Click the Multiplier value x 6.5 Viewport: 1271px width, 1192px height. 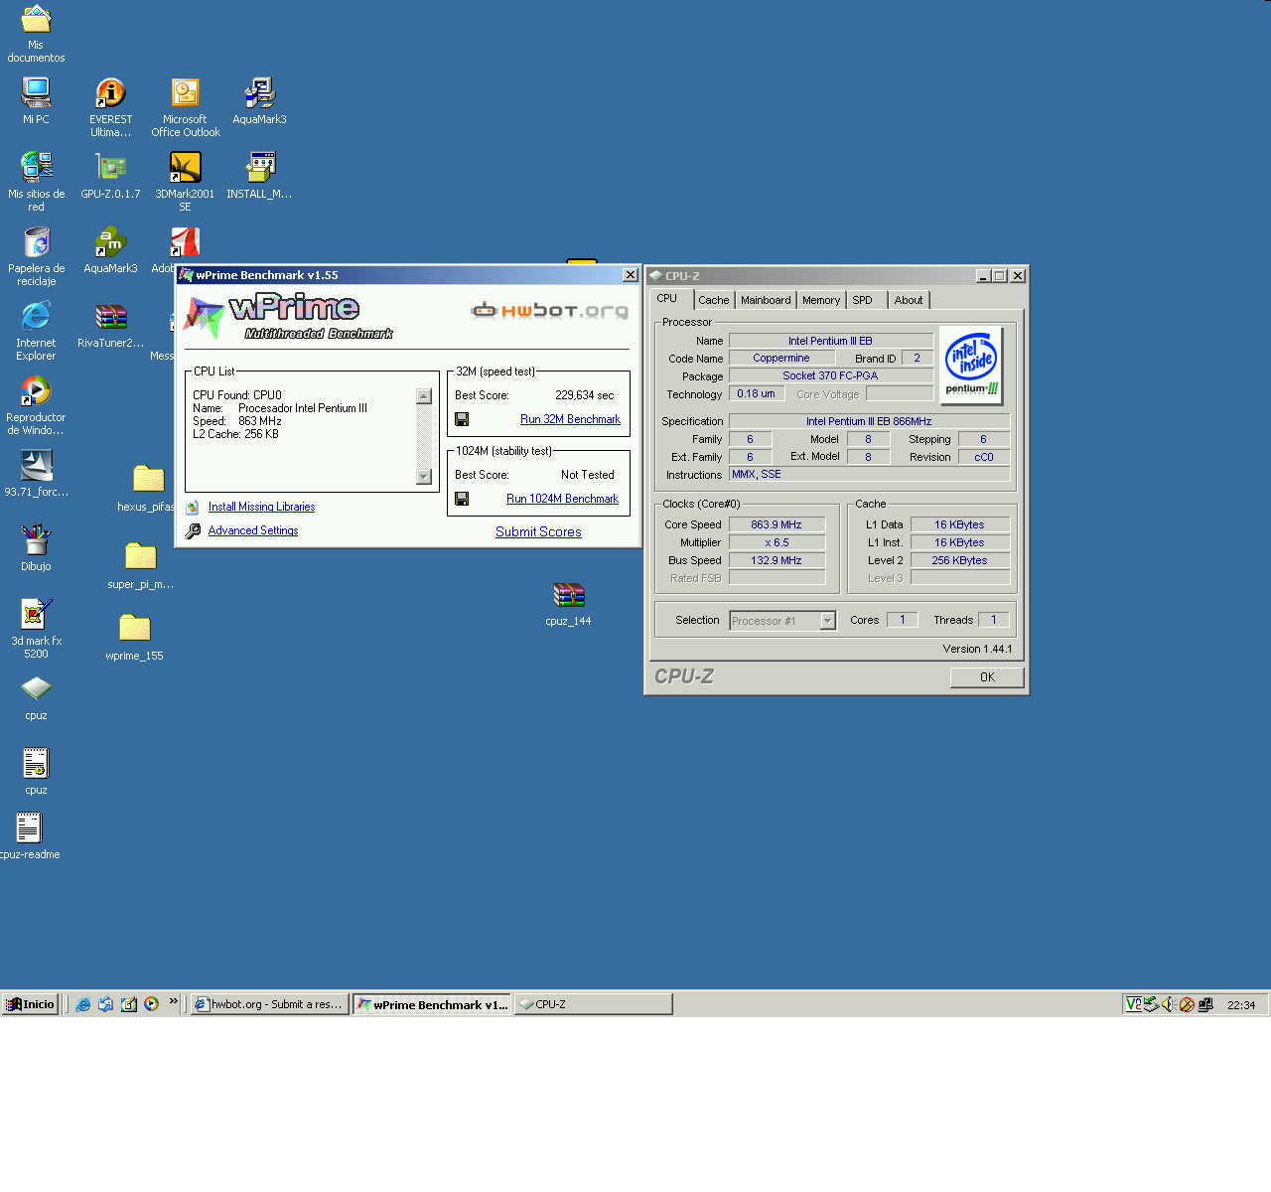777,542
